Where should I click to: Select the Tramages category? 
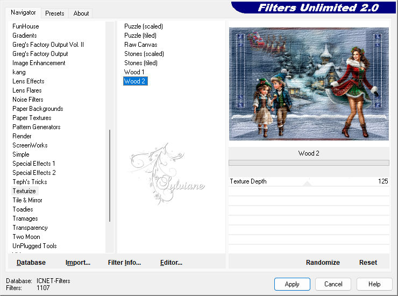point(25,219)
